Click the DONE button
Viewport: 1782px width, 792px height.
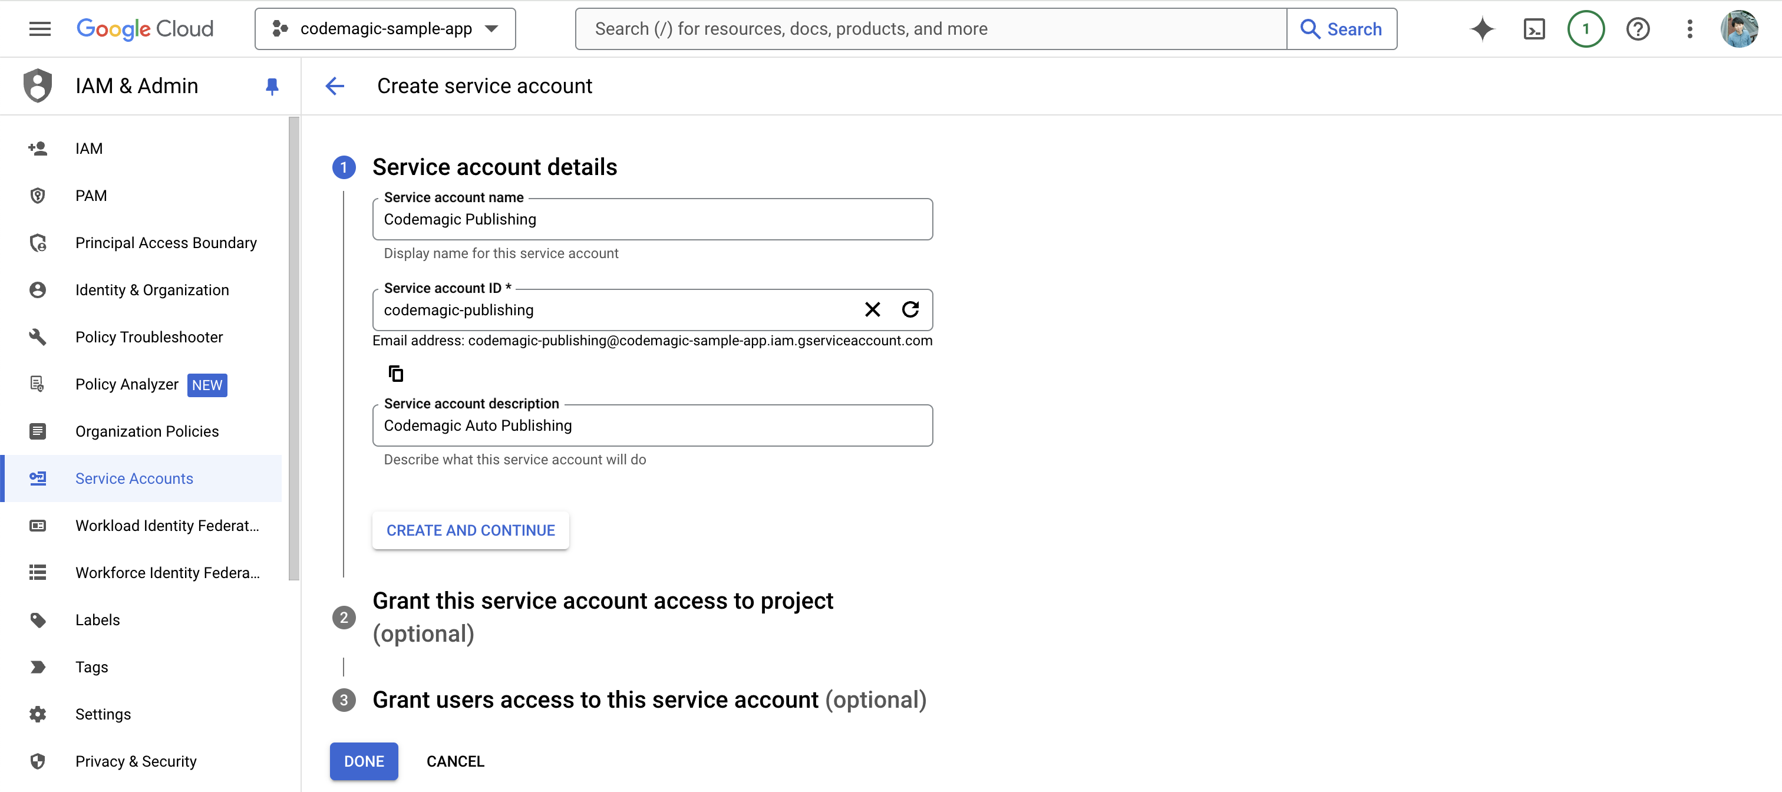pos(364,761)
